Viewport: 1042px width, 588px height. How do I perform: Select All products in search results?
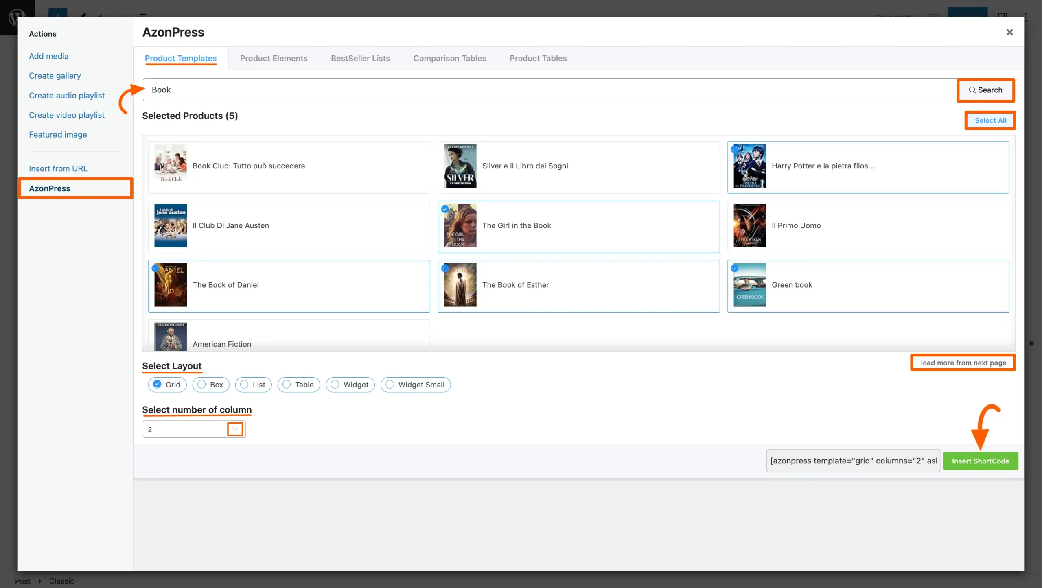990,120
